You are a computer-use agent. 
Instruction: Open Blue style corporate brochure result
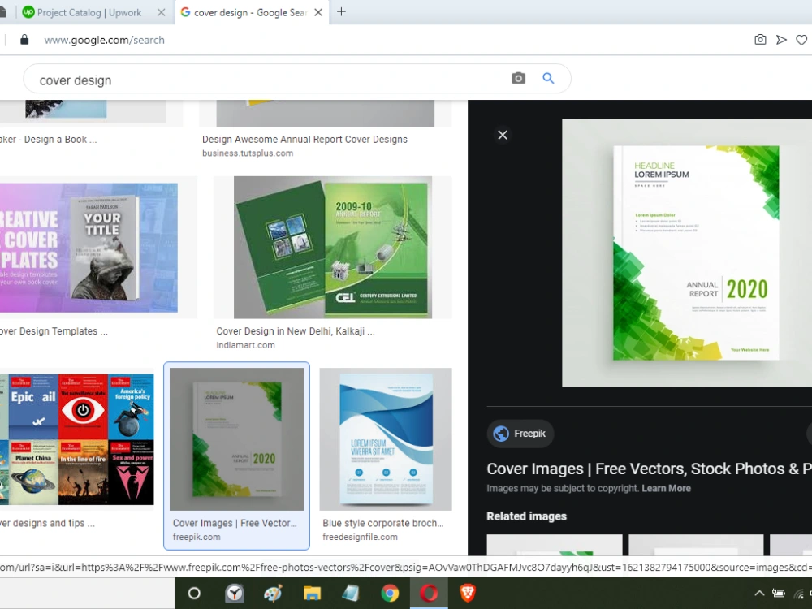382,523
